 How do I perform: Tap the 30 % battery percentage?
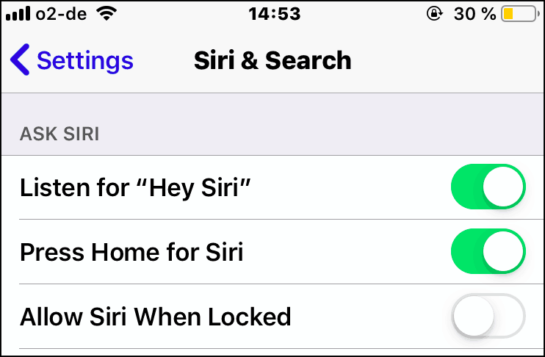tap(474, 14)
